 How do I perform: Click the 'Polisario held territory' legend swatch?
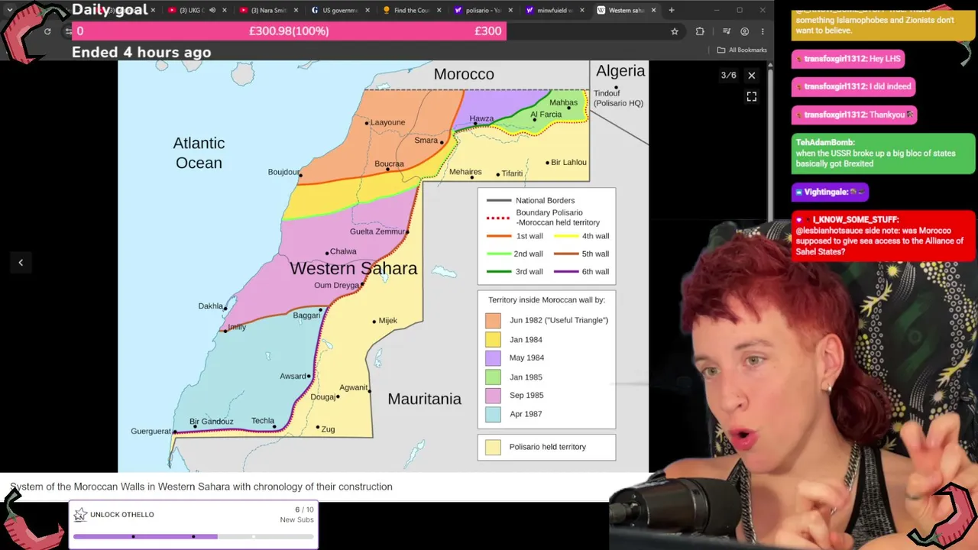(x=493, y=447)
